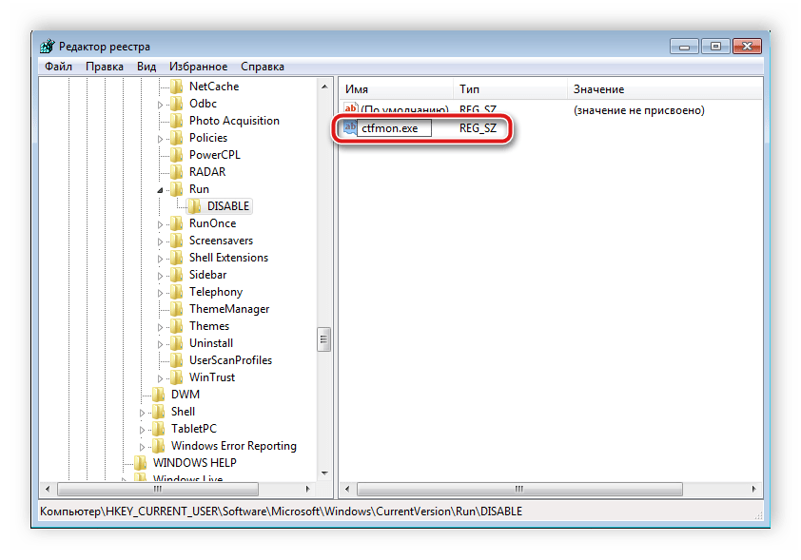Click the RADAR folder icon
The width and height of the screenshot is (801, 560).
click(x=177, y=172)
